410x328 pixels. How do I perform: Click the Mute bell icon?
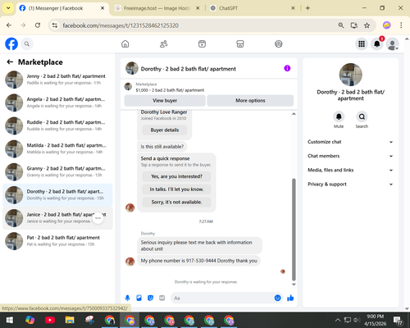coord(339,116)
